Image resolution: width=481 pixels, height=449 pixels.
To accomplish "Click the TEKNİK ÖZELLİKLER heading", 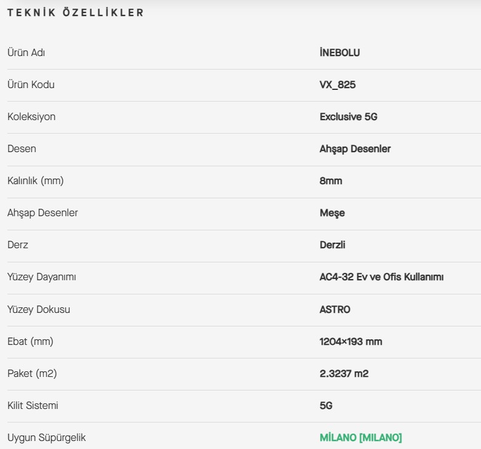I will [x=76, y=12].
